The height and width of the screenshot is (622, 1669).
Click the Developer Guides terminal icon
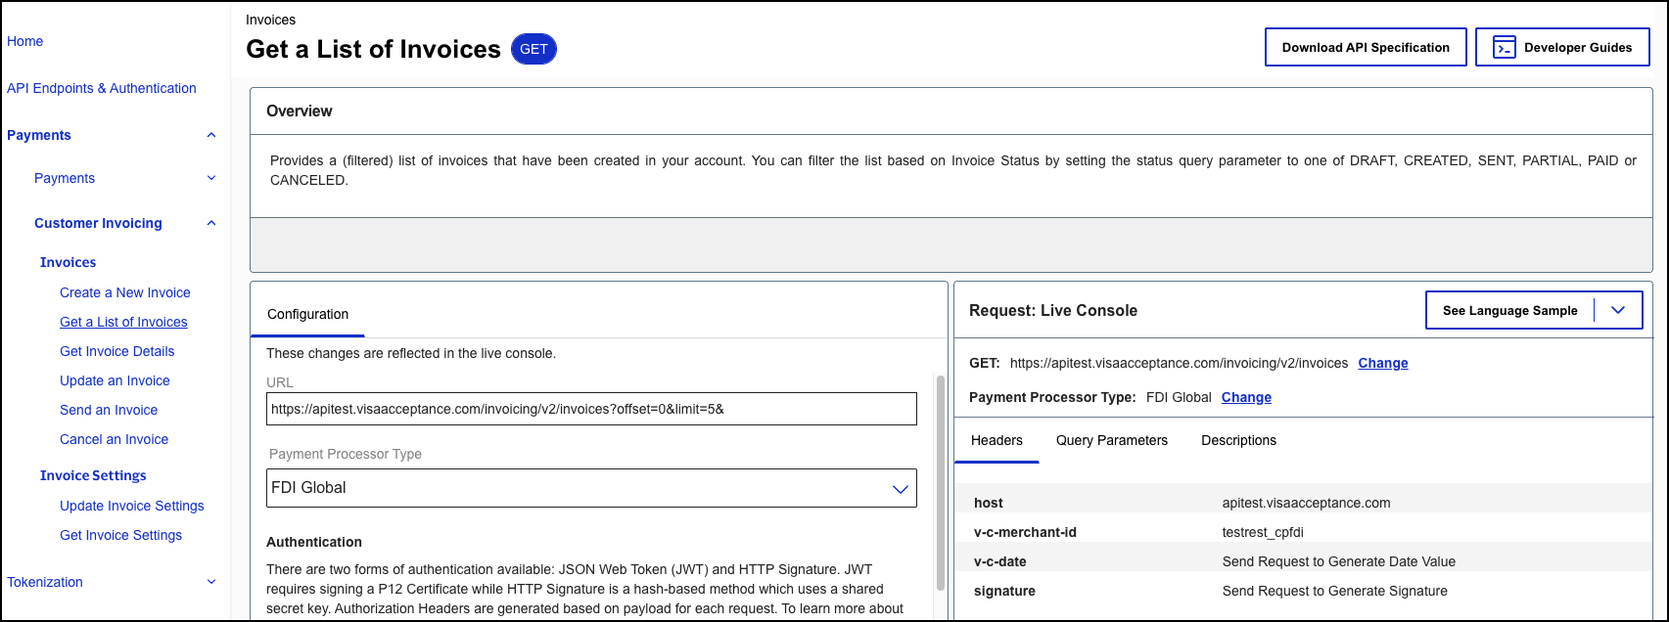click(x=1505, y=47)
